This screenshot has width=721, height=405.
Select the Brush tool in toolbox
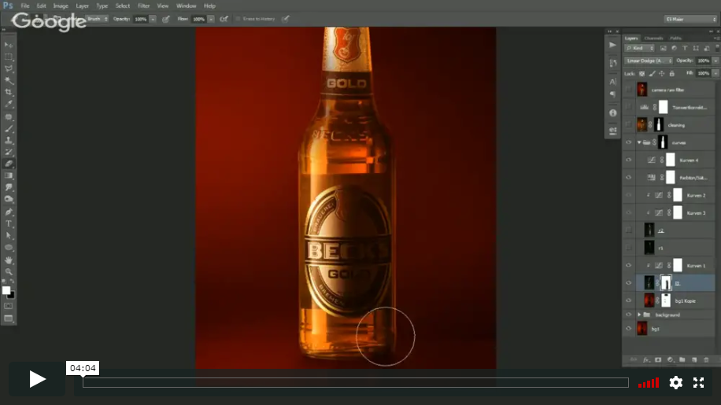[9, 128]
